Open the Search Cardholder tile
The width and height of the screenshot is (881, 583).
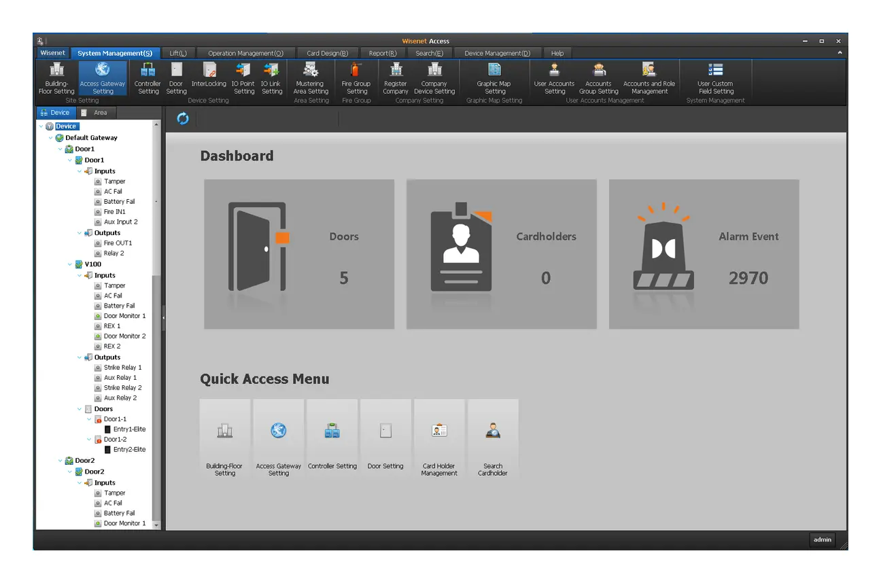click(x=493, y=440)
